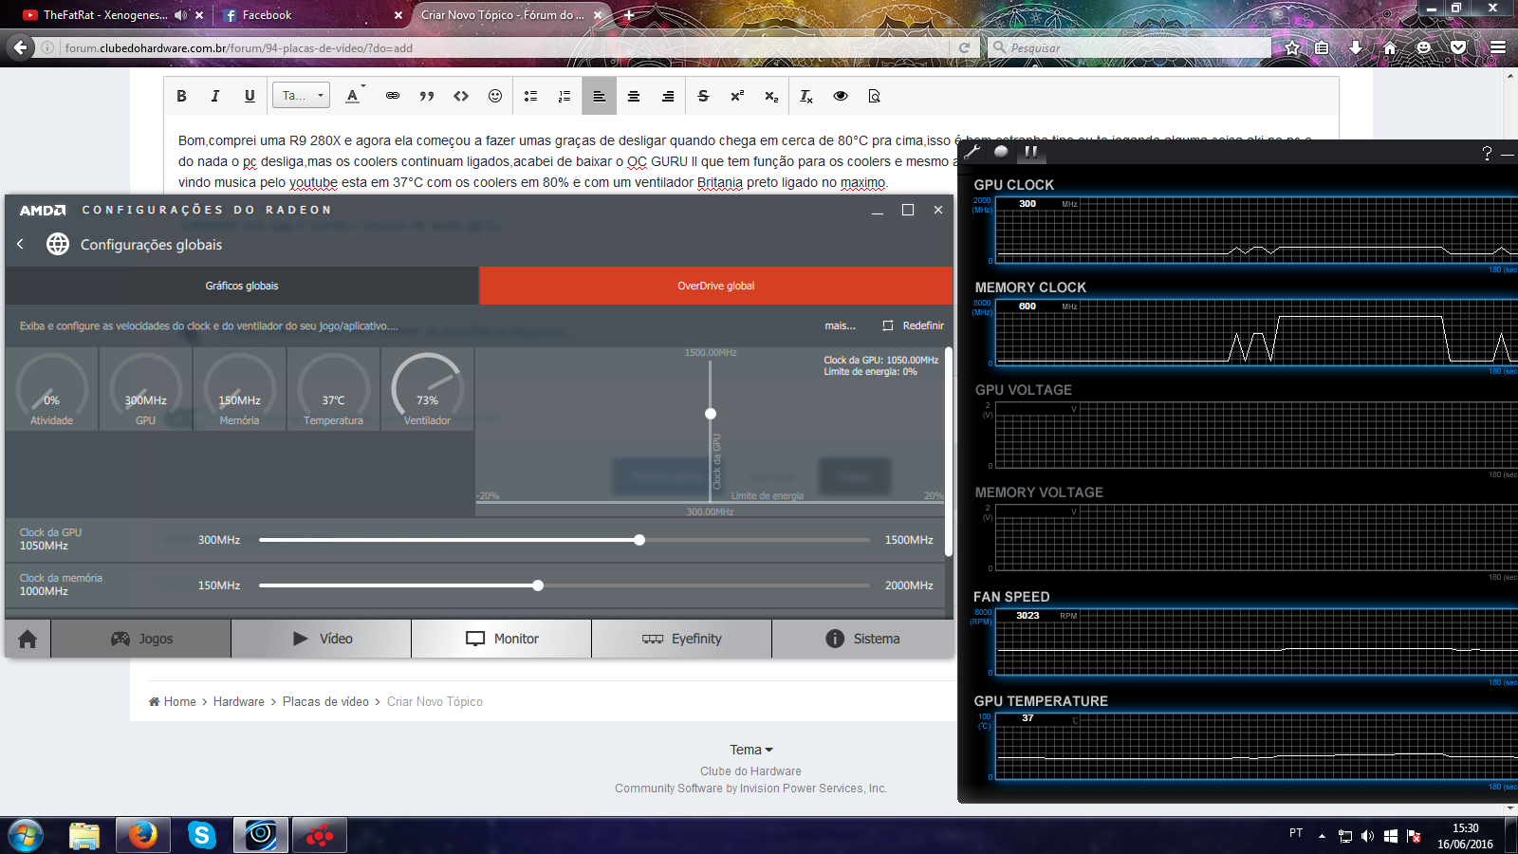The image size is (1518, 854).
Task: Click the quote icon in the editor toolbar
Action: [427, 96]
